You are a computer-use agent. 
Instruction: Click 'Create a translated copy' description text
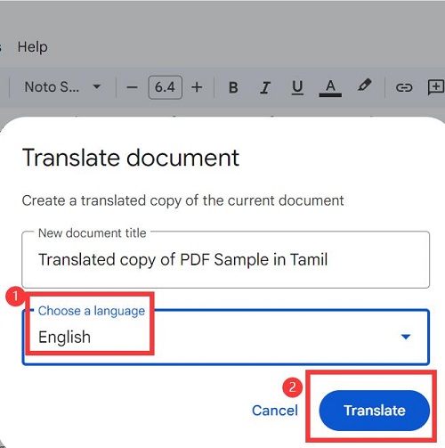point(182,201)
